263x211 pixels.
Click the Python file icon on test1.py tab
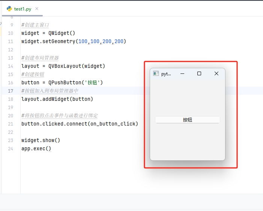pos(9,9)
